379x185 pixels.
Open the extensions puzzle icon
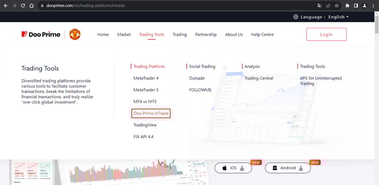(x=347, y=6)
